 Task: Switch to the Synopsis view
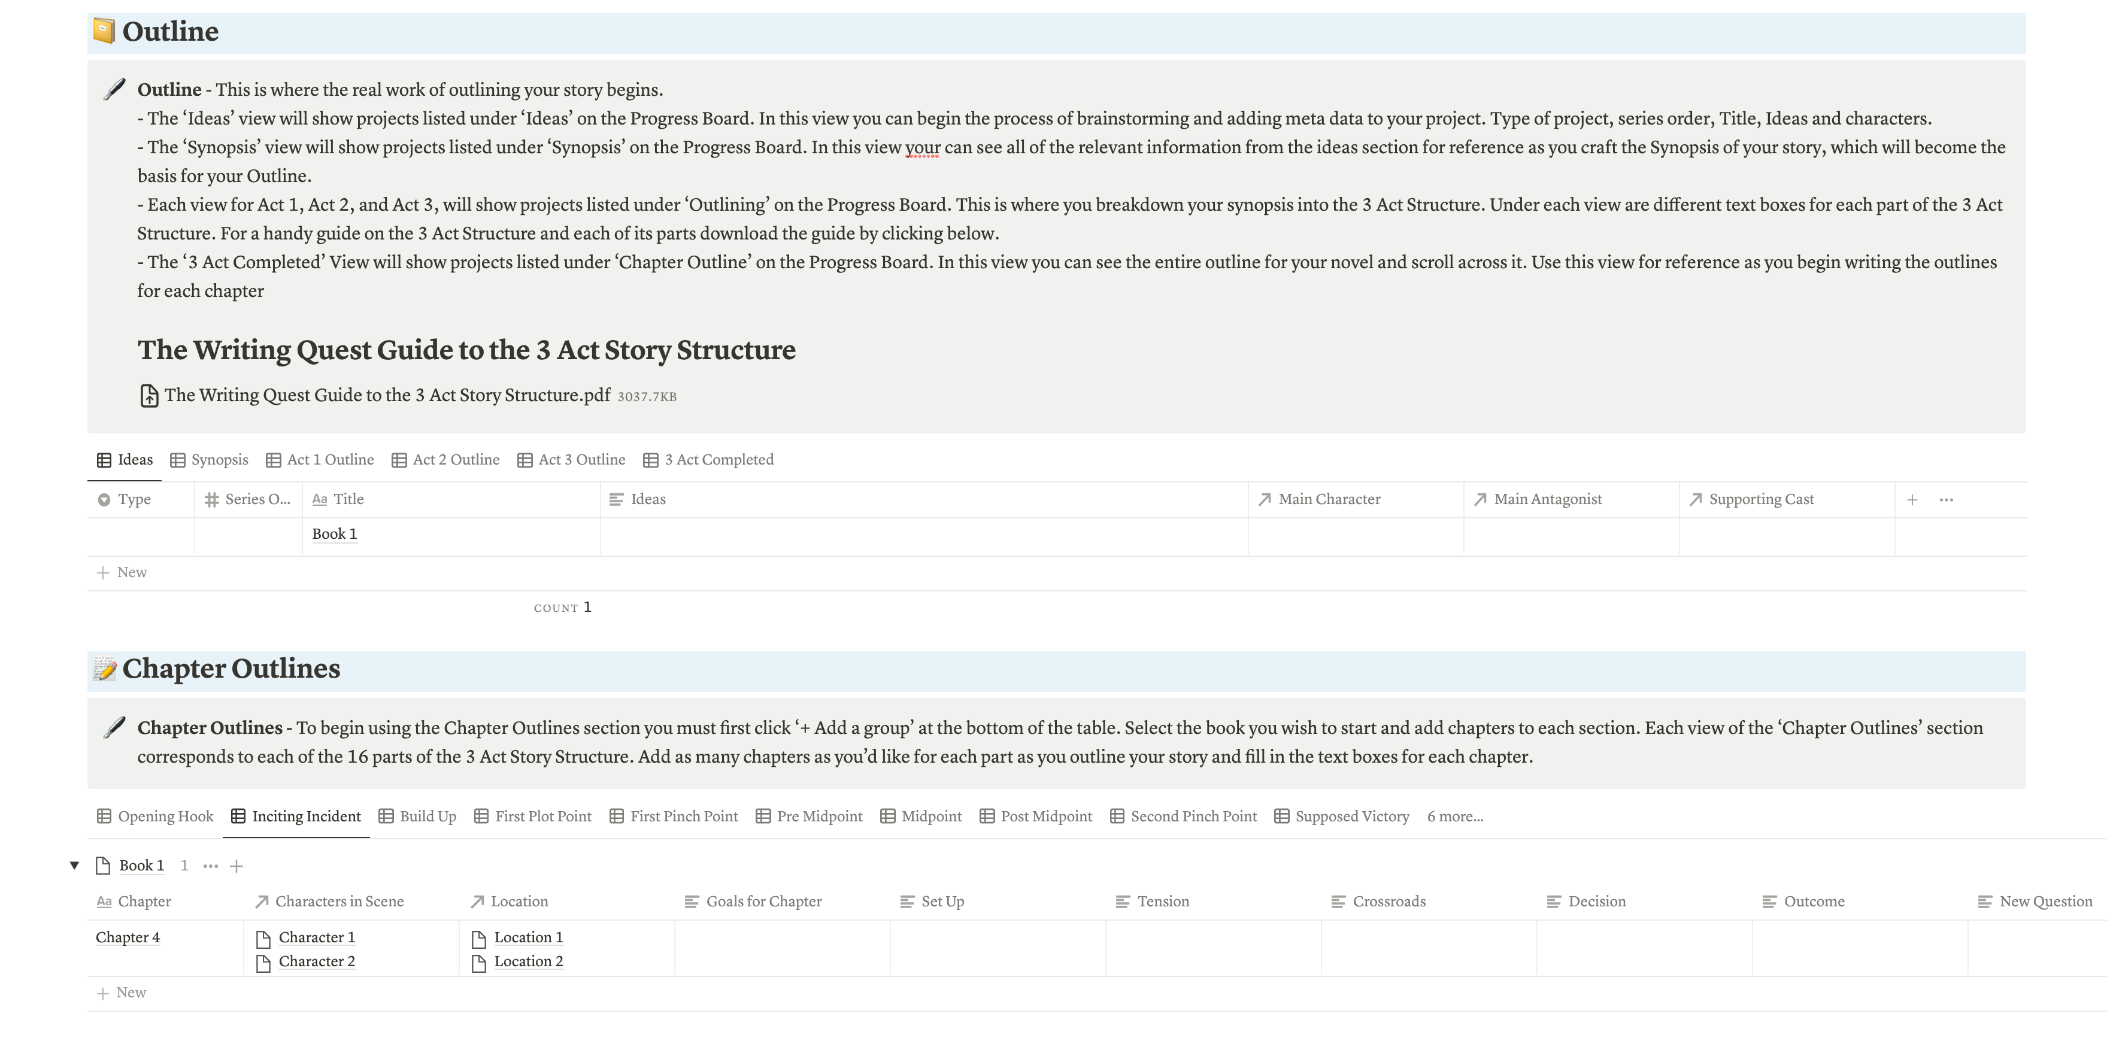[x=219, y=460]
